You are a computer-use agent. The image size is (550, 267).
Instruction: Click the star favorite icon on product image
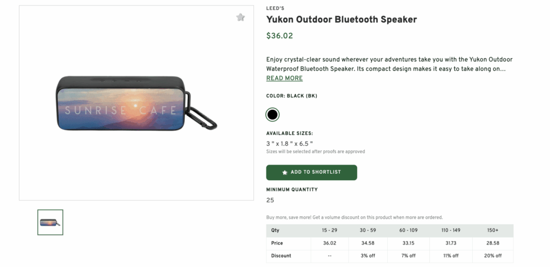(x=241, y=18)
